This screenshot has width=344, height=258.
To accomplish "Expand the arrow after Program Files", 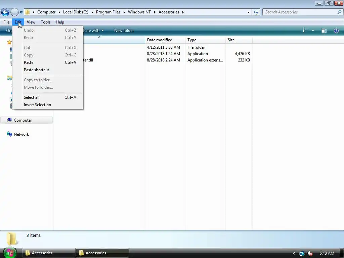I will coord(124,12).
